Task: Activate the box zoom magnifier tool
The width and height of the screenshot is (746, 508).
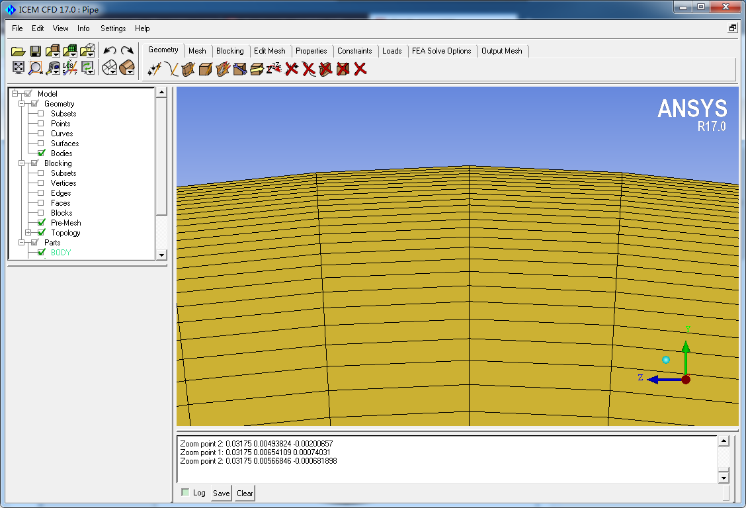Action: pos(35,68)
